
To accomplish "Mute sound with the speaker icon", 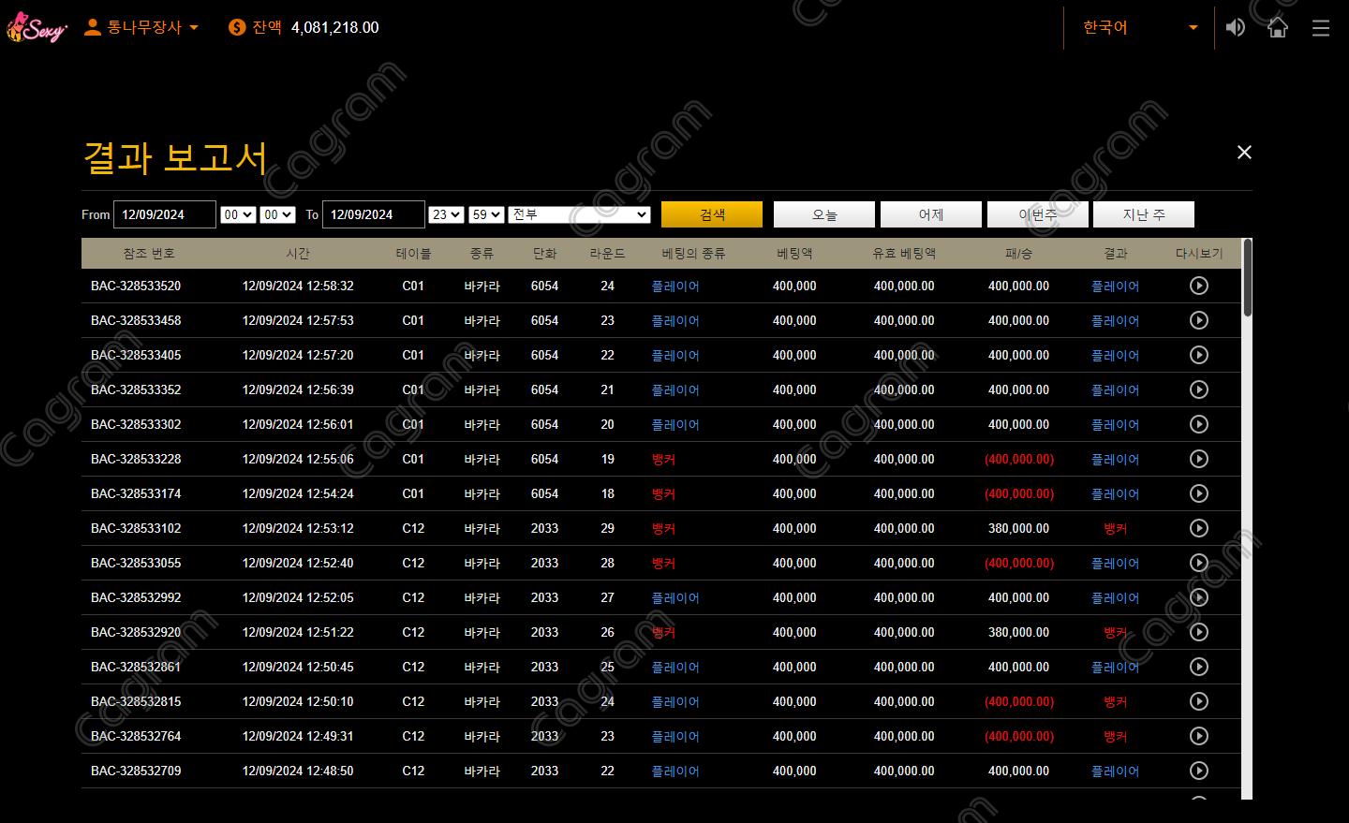I will [1236, 28].
